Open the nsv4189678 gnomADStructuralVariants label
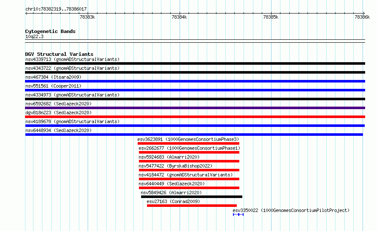 tap(72, 121)
